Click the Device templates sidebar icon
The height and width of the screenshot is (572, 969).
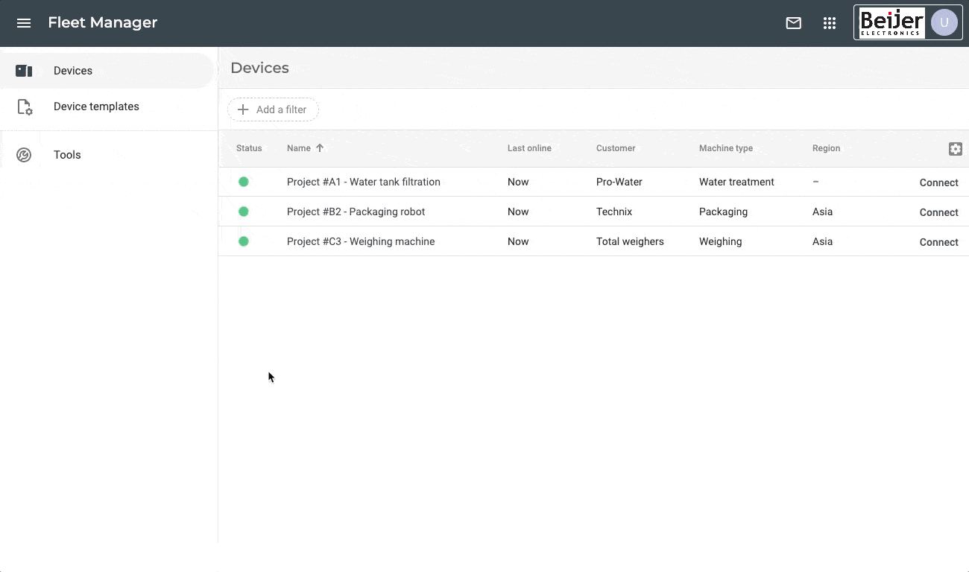click(x=25, y=107)
